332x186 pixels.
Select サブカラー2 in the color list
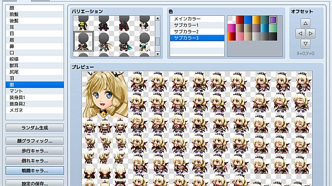point(197,32)
